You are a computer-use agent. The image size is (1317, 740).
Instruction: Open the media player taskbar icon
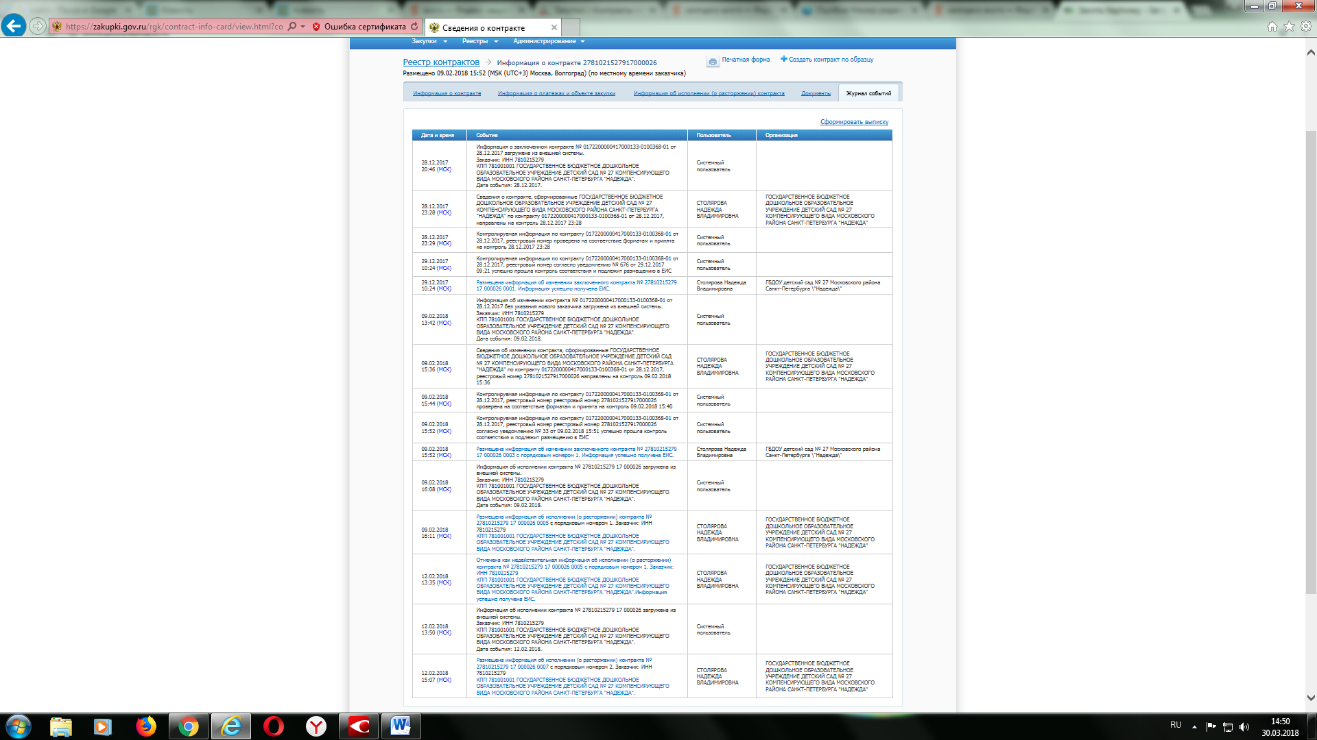[103, 726]
